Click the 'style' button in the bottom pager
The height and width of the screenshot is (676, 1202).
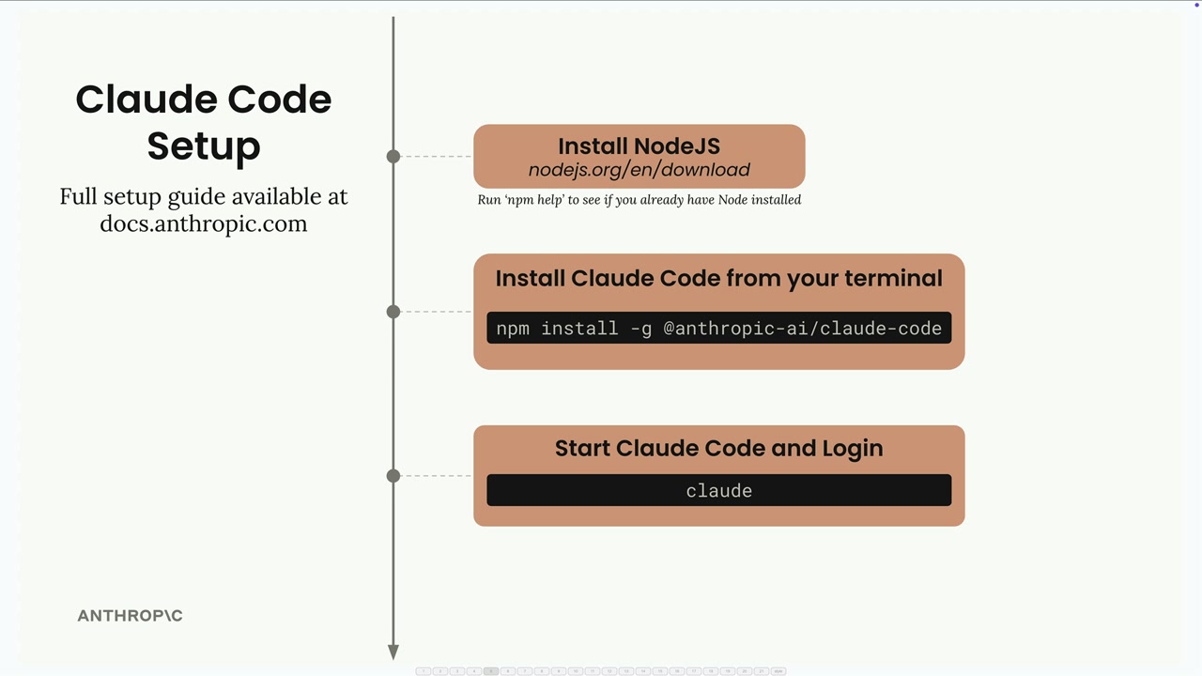pyautogui.click(x=778, y=671)
